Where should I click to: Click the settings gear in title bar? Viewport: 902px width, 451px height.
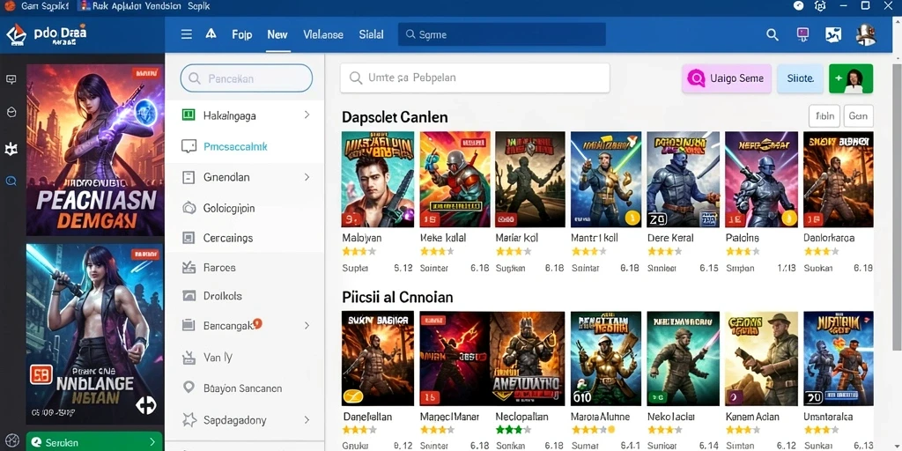coord(820,6)
